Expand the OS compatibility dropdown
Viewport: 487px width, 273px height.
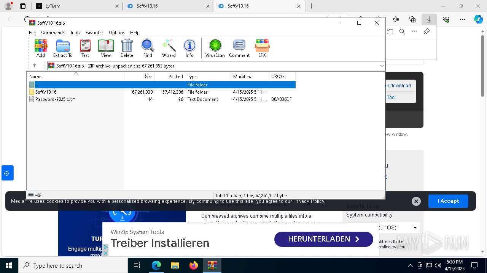click(x=415, y=227)
